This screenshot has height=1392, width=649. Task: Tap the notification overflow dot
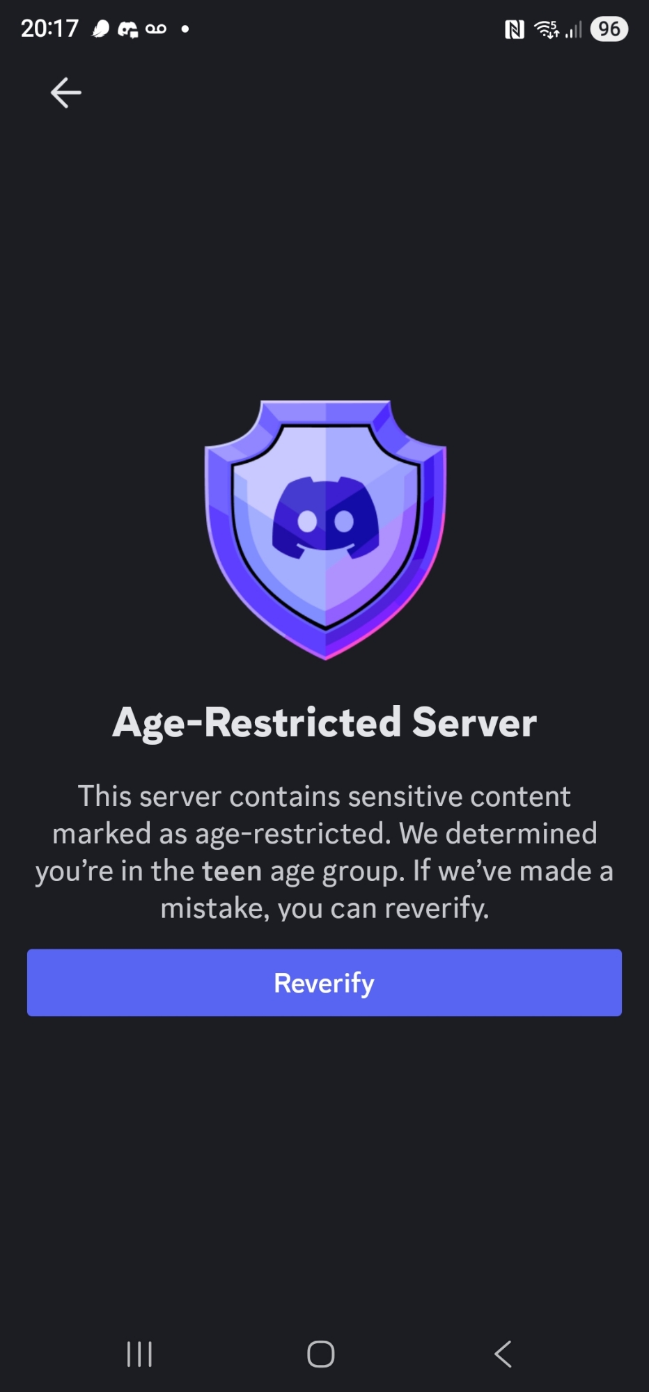click(185, 29)
